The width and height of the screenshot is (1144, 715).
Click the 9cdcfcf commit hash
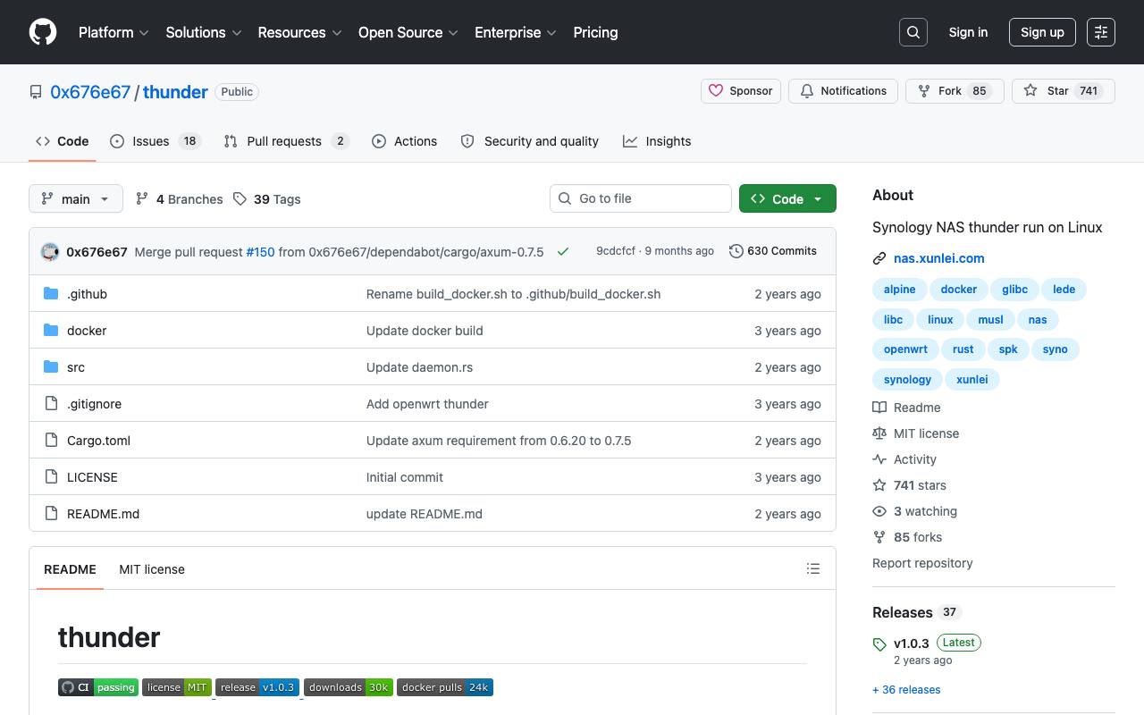point(616,251)
